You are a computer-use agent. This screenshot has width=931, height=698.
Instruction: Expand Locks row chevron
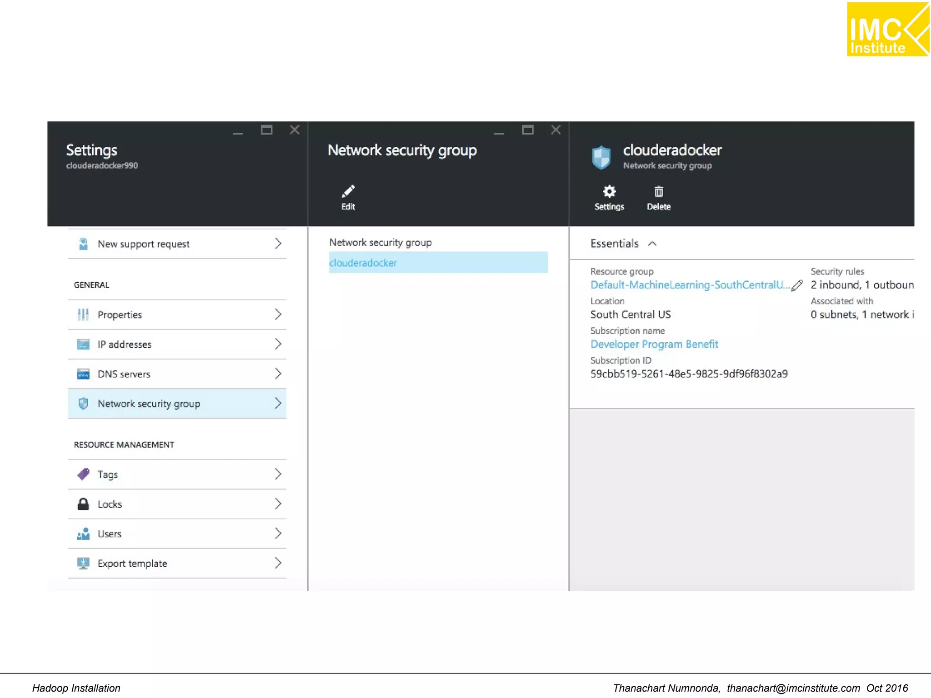[278, 504]
